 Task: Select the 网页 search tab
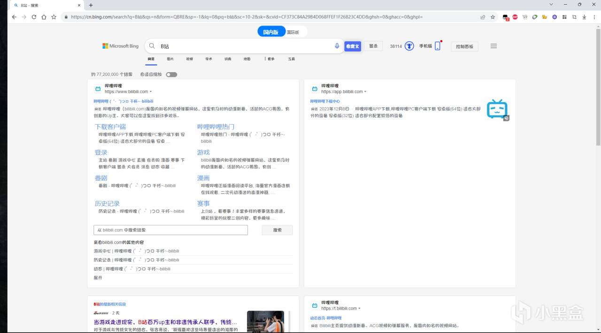[151, 59]
